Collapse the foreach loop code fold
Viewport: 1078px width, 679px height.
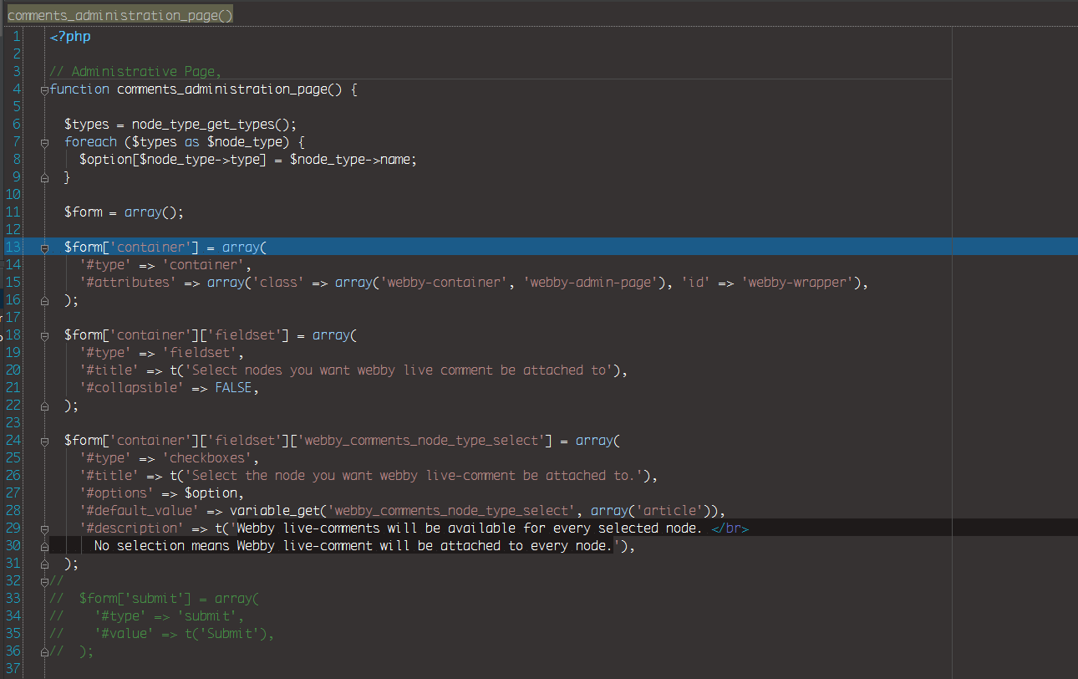tap(43, 142)
